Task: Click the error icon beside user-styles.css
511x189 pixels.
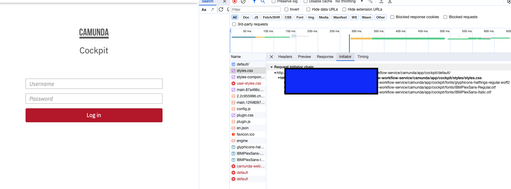Action: point(233,83)
